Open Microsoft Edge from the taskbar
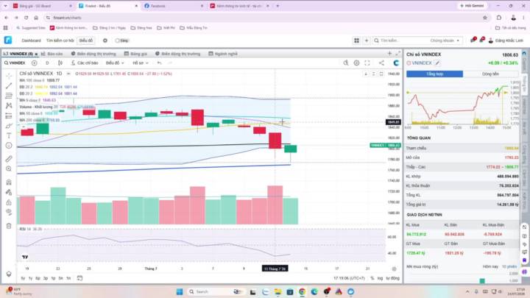This screenshot has width=530, height=298. 314,291
